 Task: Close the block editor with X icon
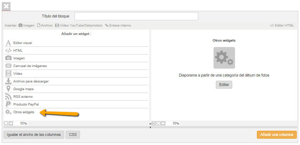[x=6, y=7]
